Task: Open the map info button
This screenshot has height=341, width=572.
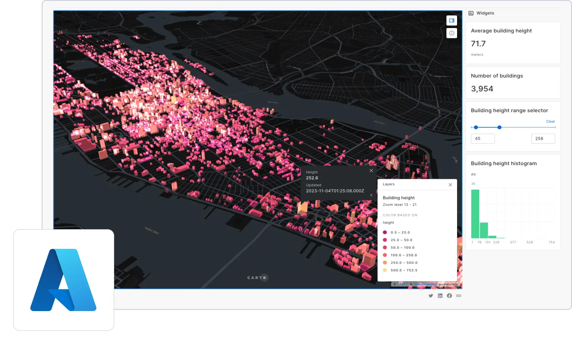Action: (451, 33)
